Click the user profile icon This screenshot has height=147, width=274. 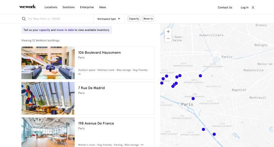[253, 8]
